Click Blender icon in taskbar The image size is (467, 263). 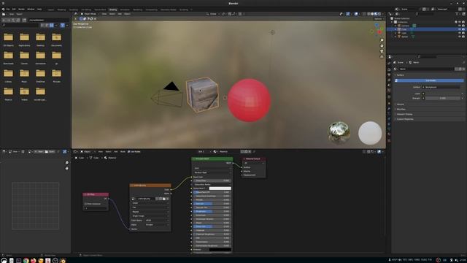63,261
